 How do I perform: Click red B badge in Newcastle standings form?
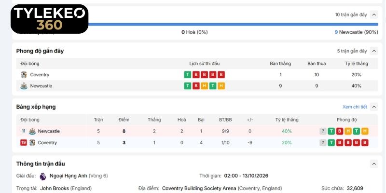tap(340, 131)
